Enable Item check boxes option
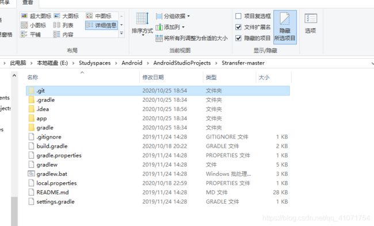Viewport: 374px width, 226px height. pyautogui.click(x=238, y=16)
